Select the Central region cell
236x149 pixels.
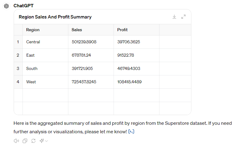[x=33, y=42]
